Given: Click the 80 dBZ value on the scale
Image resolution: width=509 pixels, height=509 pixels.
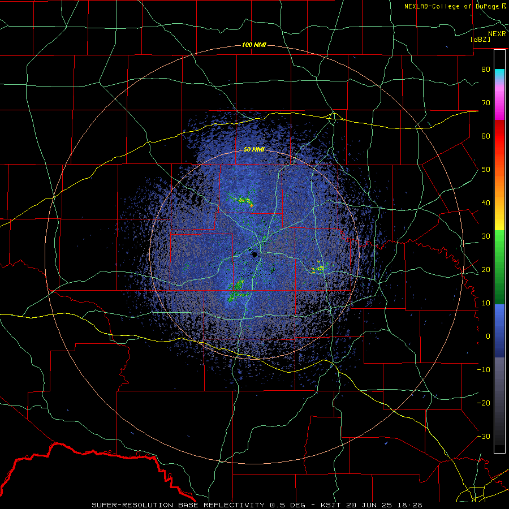Looking at the screenshot, I should click(486, 69).
